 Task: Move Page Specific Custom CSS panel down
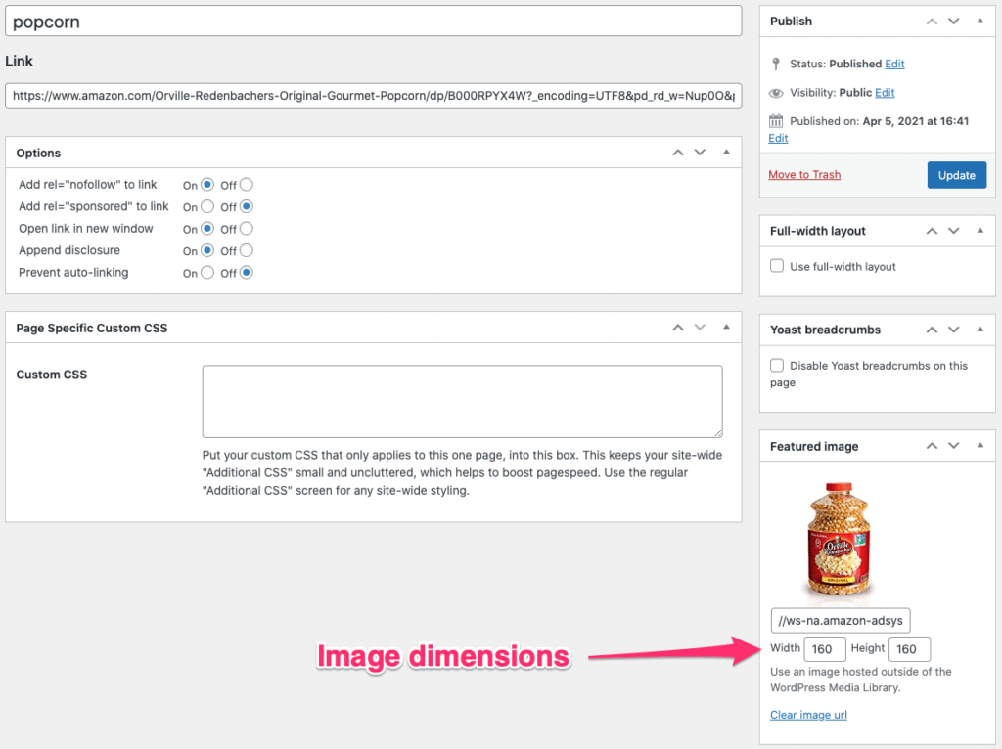tap(700, 328)
